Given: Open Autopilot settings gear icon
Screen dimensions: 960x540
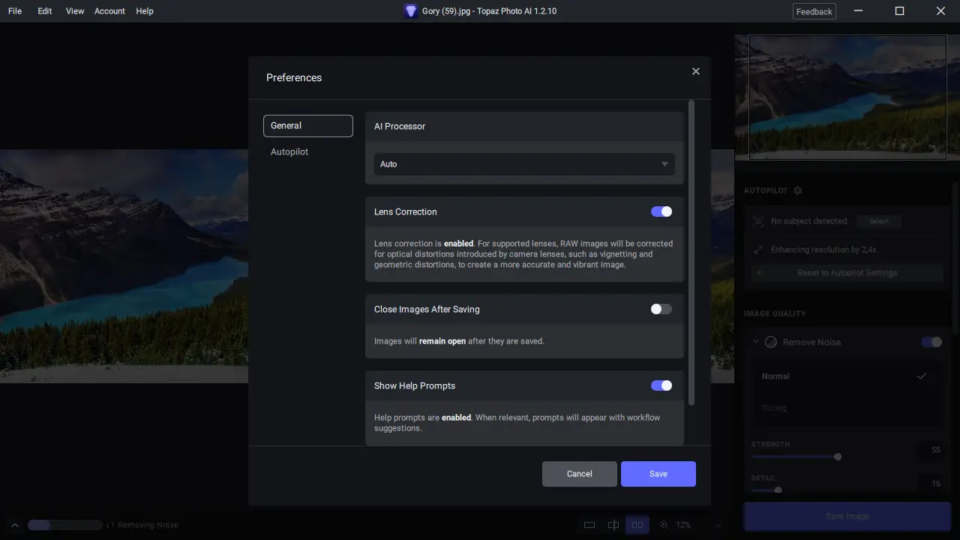Looking at the screenshot, I should (798, 190).
